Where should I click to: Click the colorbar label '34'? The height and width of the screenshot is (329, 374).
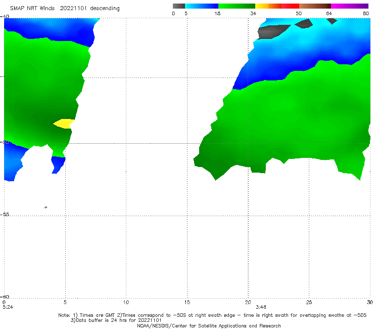click(x=253, y=13)
